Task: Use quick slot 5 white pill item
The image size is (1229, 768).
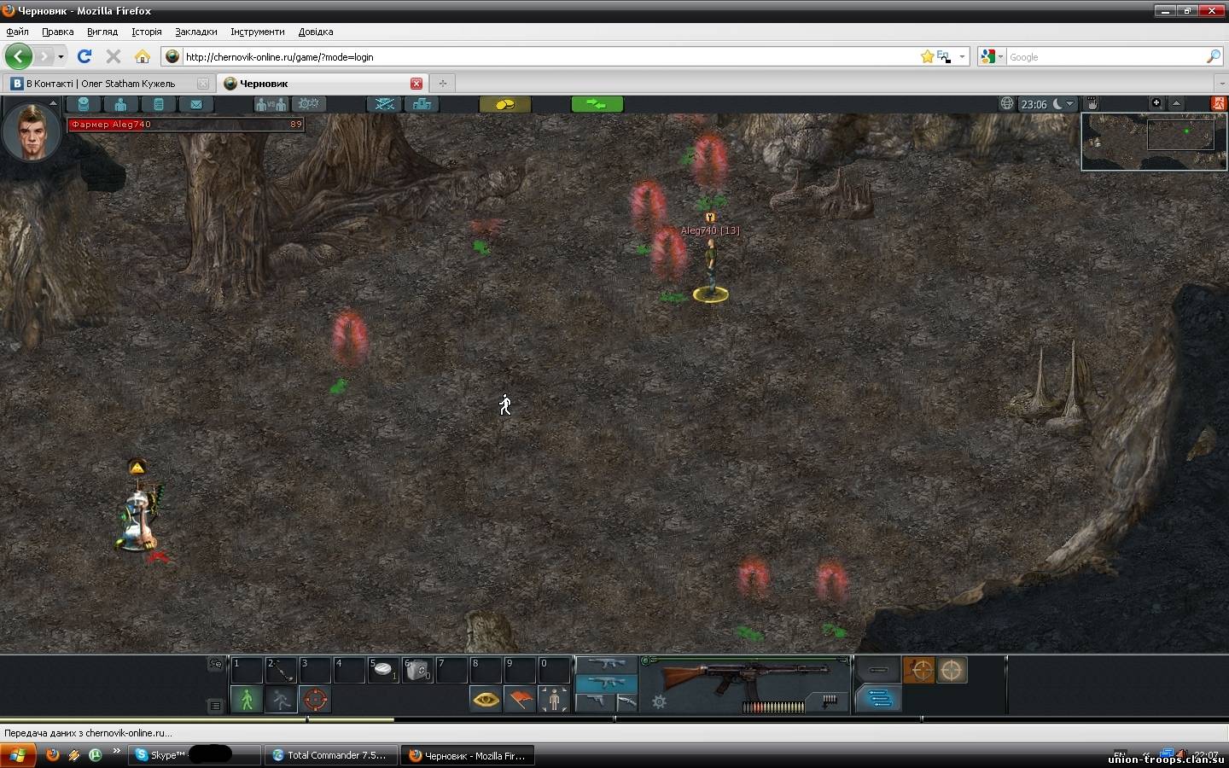Action: pos(383,670)
